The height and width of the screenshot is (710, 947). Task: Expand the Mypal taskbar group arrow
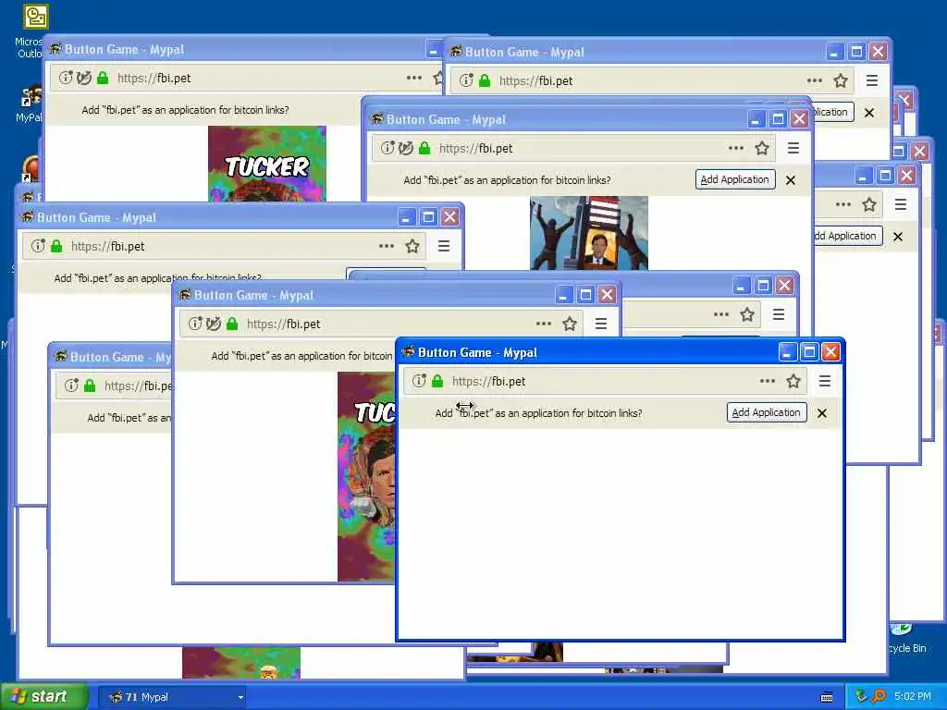point(240,697)
